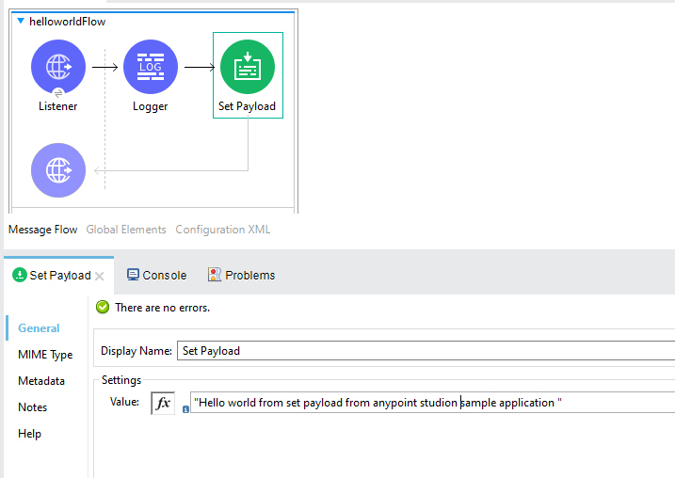Click the Logger label under the icon

pyautogui.click(x=150, y=106)
